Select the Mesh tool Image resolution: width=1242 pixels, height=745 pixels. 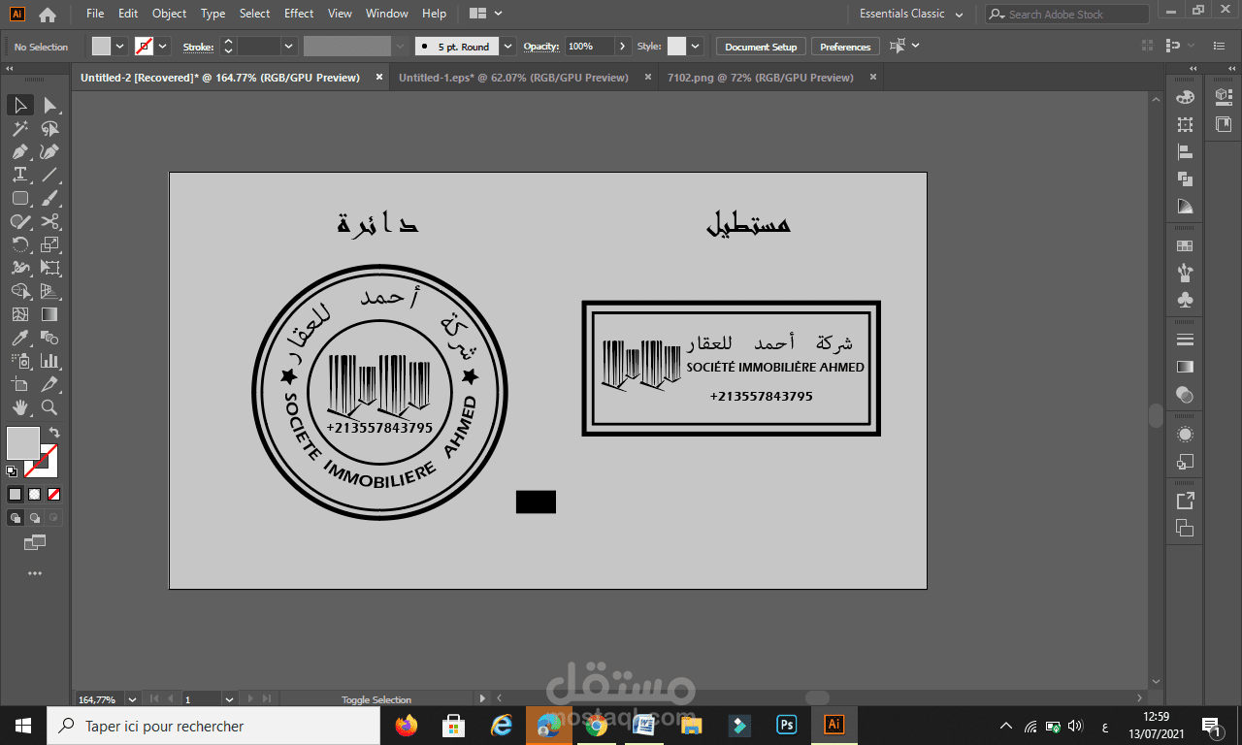coord(19,314)
